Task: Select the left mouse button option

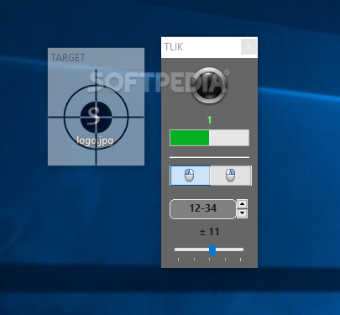Action: pos(190,176)
